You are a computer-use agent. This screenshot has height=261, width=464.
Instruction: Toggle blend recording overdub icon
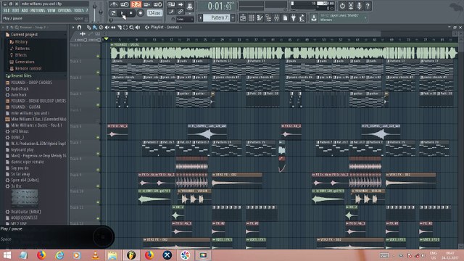coord(146,4)
